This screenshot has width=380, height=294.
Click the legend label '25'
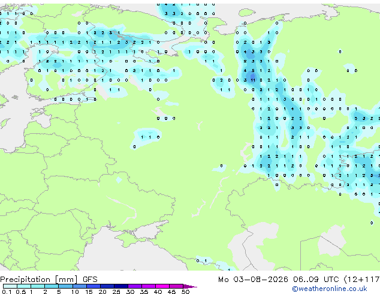pyautogui.click(x=116, y=292)
